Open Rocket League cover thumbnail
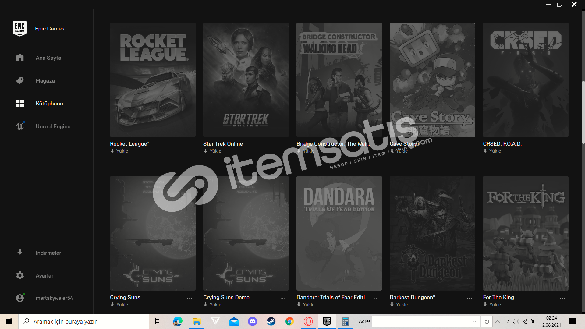 (x=153, y=80)
